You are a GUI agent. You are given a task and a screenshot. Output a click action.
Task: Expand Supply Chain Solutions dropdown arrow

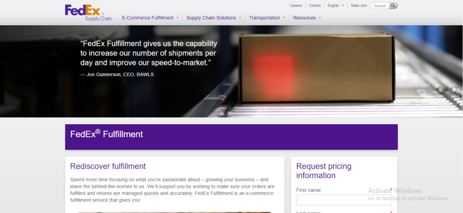[240, 18]
